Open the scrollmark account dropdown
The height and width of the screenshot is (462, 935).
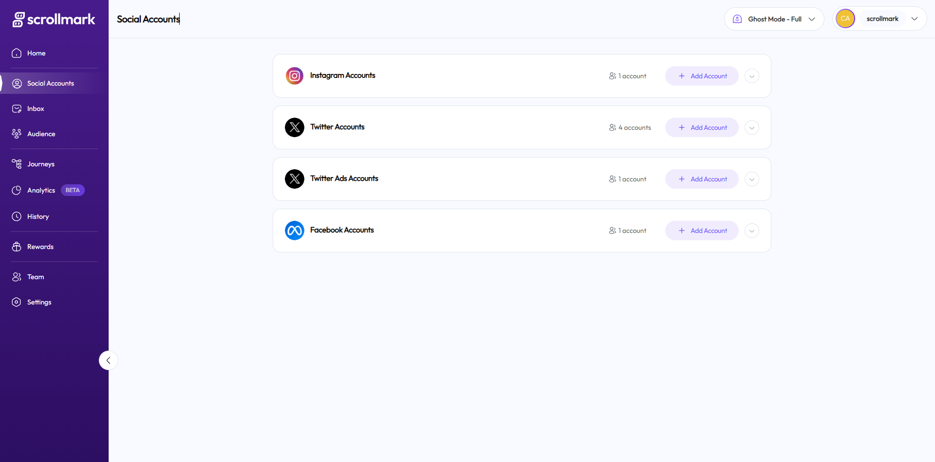[914, 19]
